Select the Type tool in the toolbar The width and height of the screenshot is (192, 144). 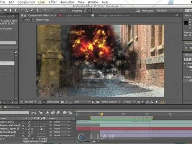coord(15,10)
